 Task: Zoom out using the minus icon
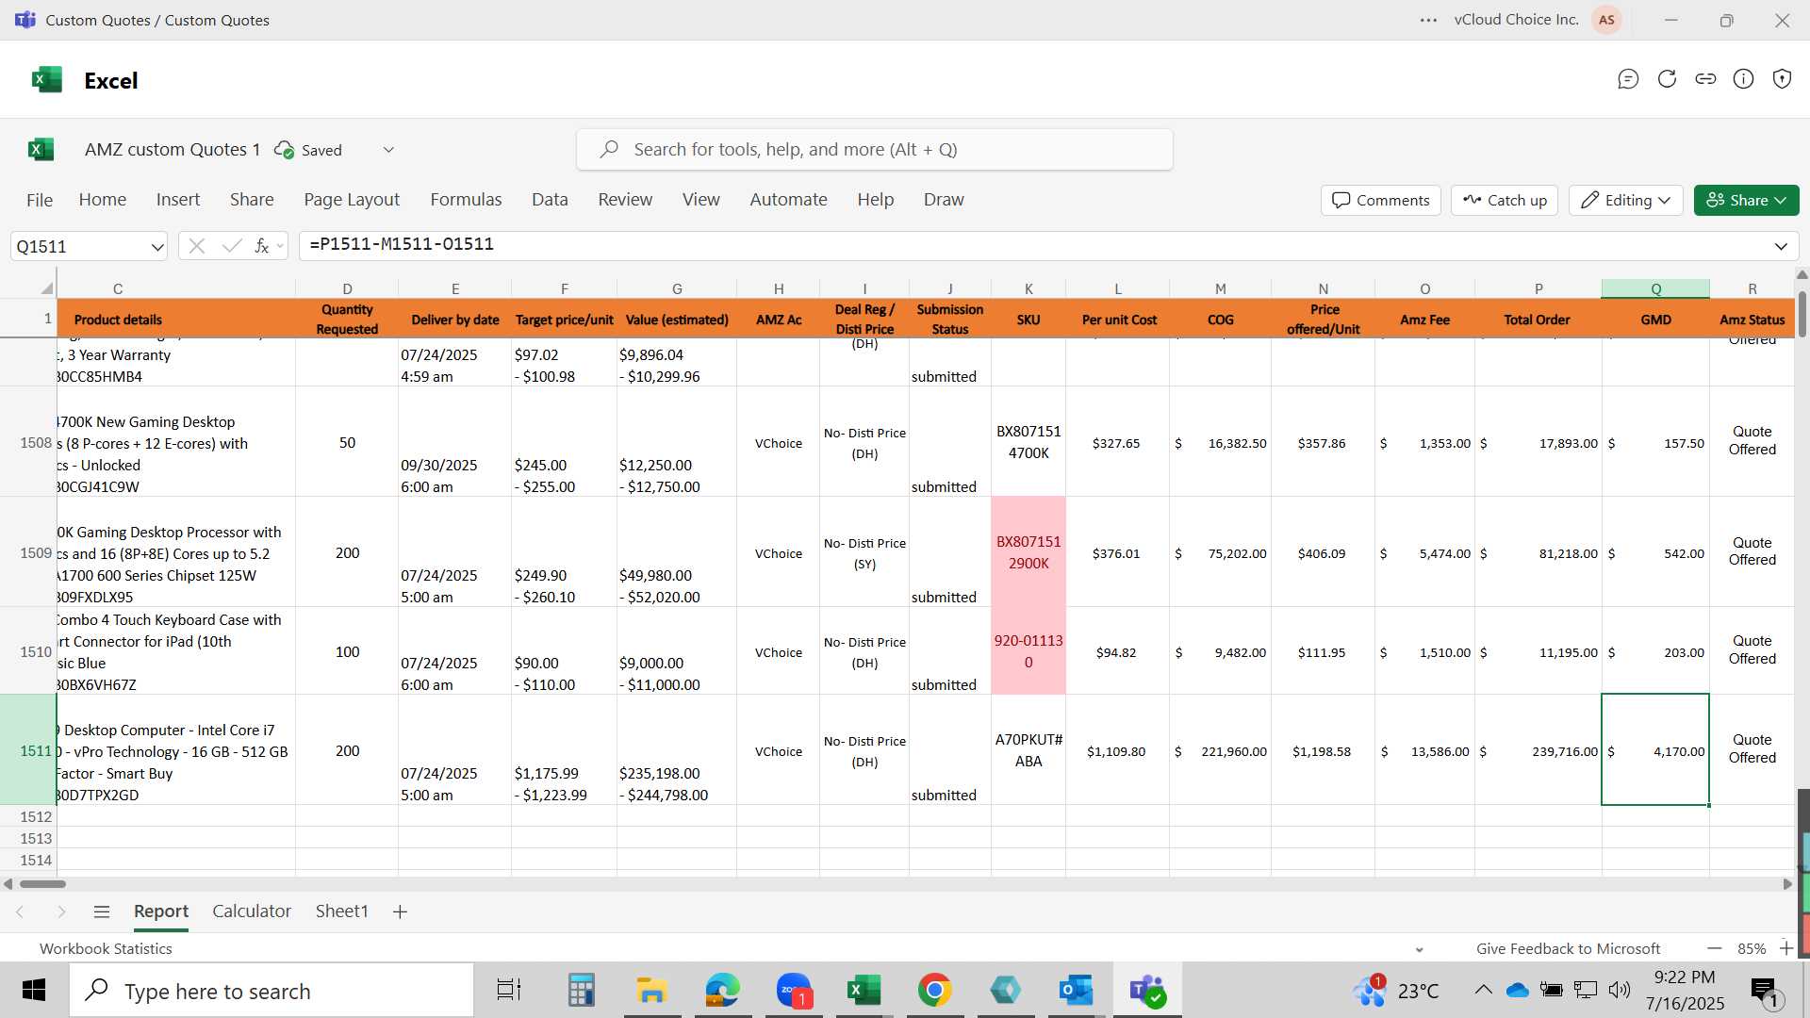[x=1714, y=948]
